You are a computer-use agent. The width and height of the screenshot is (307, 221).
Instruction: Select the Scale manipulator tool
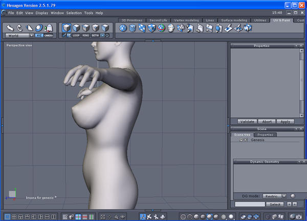tap(29, 27)
